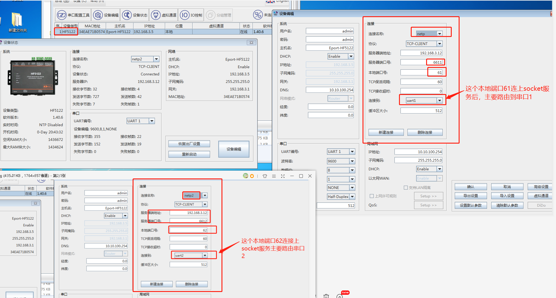Click the QoS Setup >> button
Screen dimensions: 556x298
[x=429, y=205]
